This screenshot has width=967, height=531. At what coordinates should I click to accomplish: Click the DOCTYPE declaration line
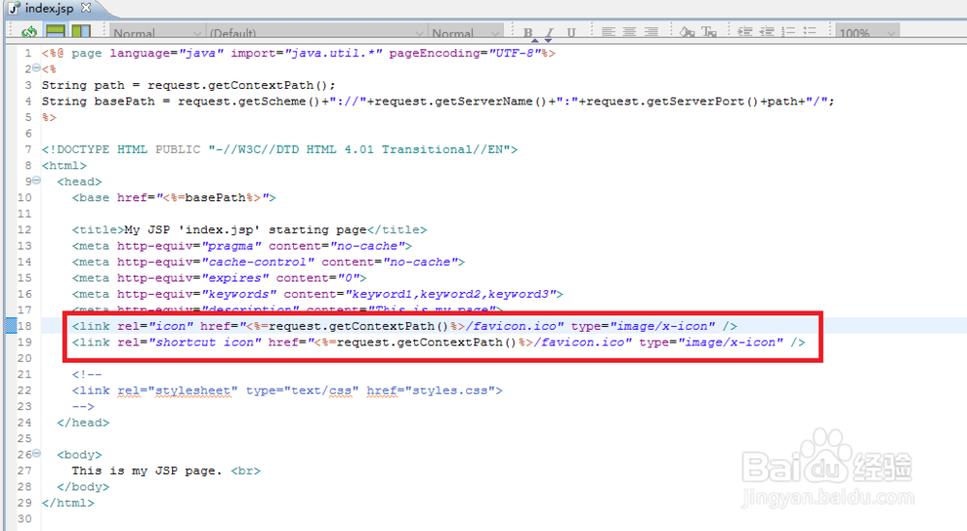point(279,149)
